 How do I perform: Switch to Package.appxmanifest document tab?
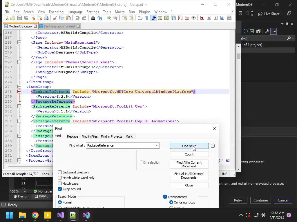(x=60, y=26)
